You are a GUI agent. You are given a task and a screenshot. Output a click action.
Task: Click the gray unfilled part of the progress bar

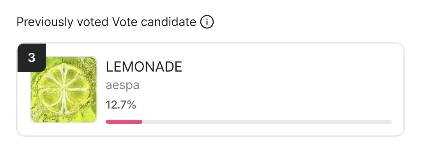pyautogui.click(x=267, y=122)
